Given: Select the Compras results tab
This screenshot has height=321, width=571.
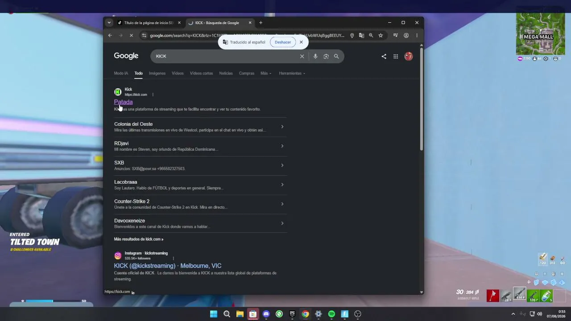Looking at the screenshot, I should click(x=247, y=73).
